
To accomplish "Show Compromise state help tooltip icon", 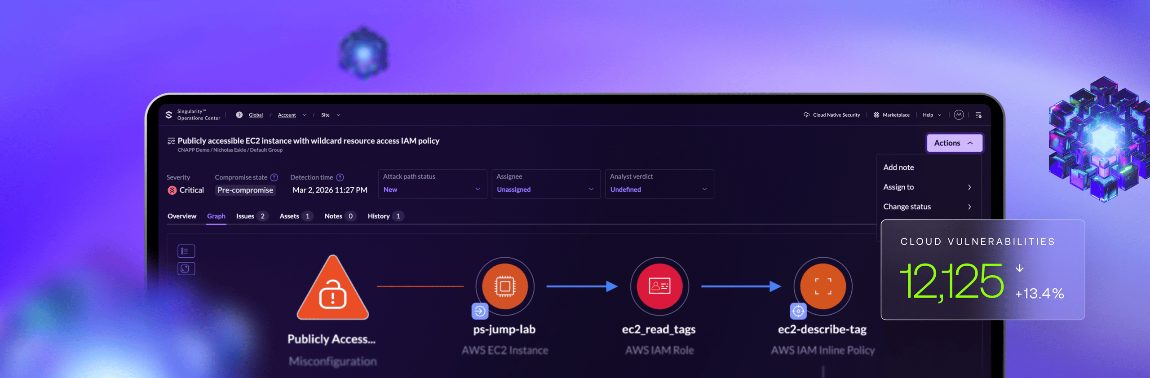I will pyautogui.click(x=274, y=177).
